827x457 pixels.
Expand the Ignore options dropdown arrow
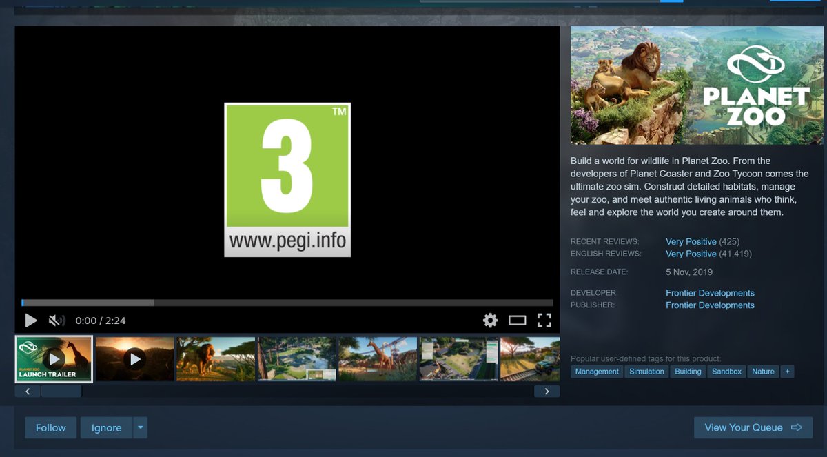141,427
